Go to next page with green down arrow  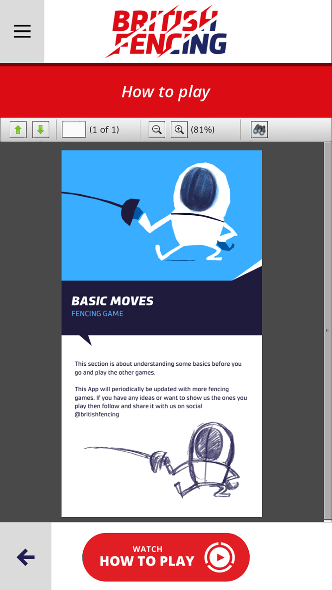click(41, 129)
